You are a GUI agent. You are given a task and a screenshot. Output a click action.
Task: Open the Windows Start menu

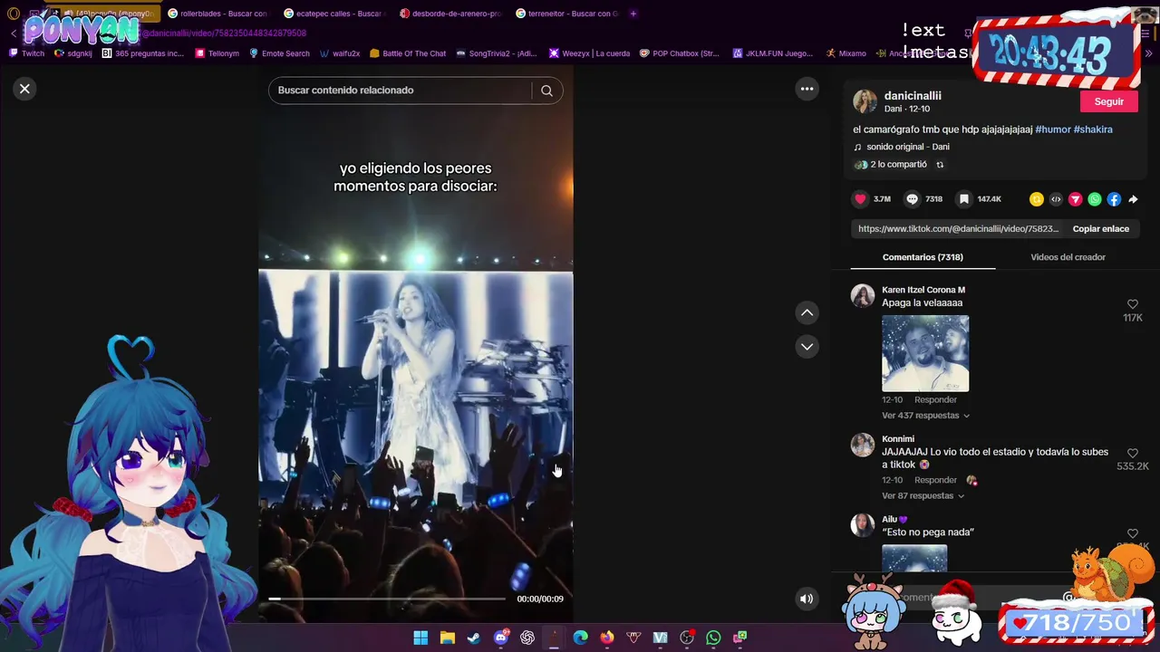420,638
